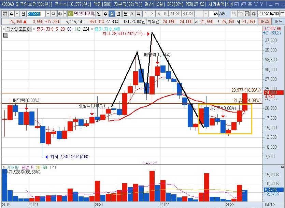Select second 초 chart period
The height and width of the screenshot is (208, 285).
(x=132, y=14)
